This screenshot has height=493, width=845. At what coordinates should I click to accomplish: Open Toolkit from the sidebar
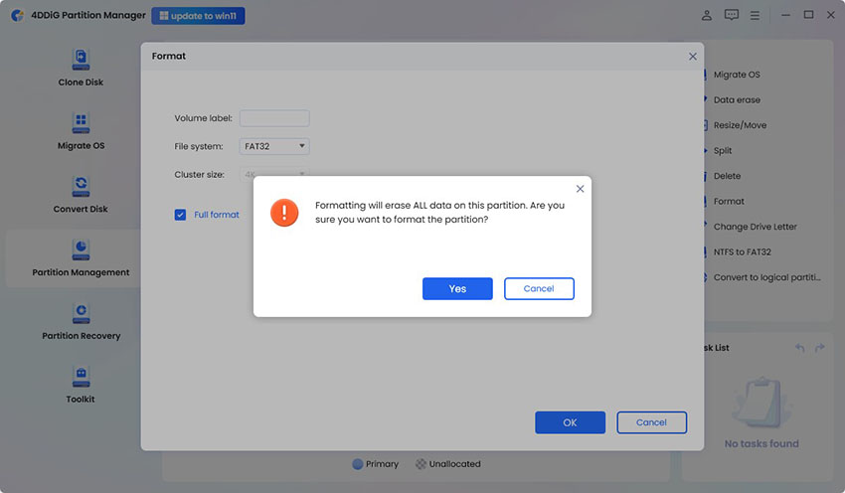point(81,385)
